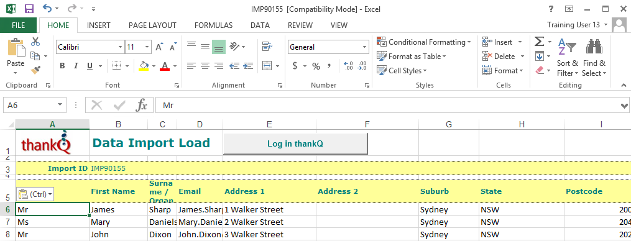
Task: Click Increase Decimal icon
Action: [349, 66]
